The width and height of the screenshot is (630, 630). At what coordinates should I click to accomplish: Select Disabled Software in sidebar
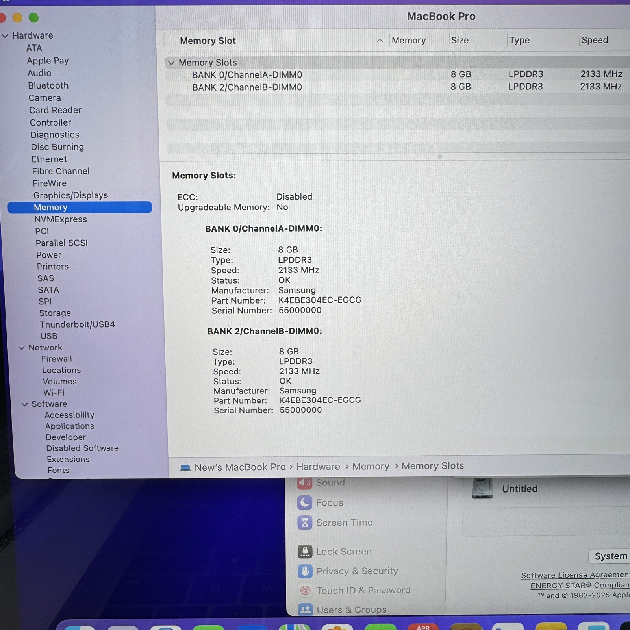(x=82, y=448)
